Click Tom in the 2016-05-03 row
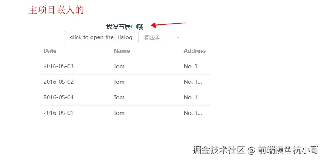The image size is (324, 160). pyautogui.click(x=119, y=66)
